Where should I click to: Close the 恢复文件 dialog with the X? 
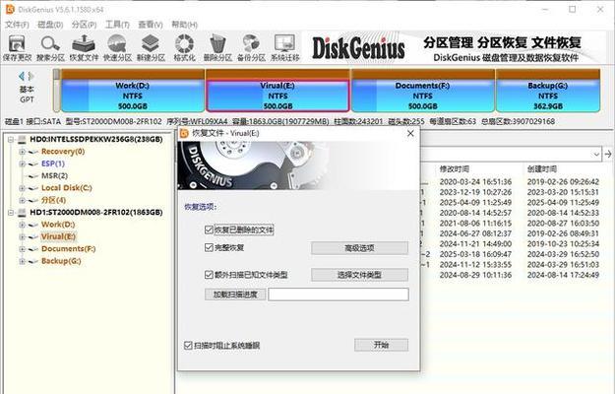tap(410, 133)
